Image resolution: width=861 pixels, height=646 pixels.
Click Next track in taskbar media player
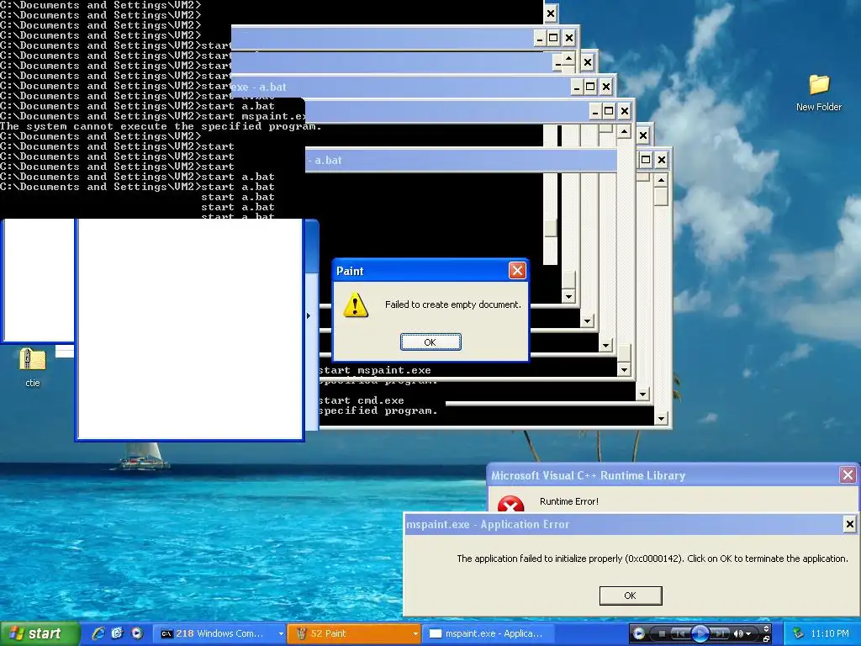coord(720,634)
